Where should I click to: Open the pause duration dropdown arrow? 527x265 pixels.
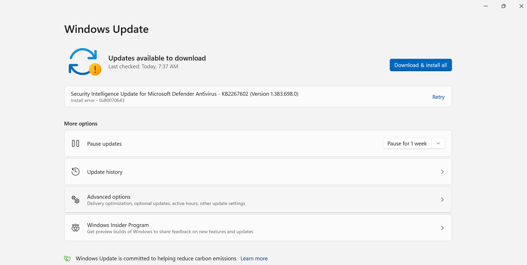pos(438,143)
